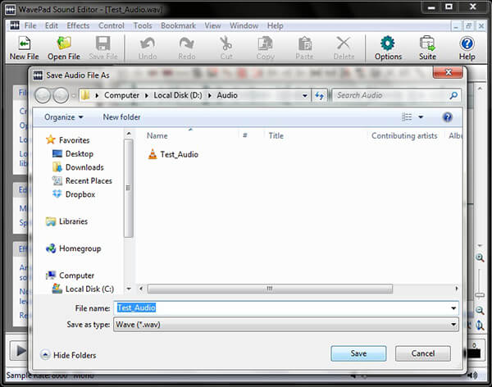This screenshot has height=387, width=492.
Task: Click the Help toolbar icon
Action: coord(467,48)
